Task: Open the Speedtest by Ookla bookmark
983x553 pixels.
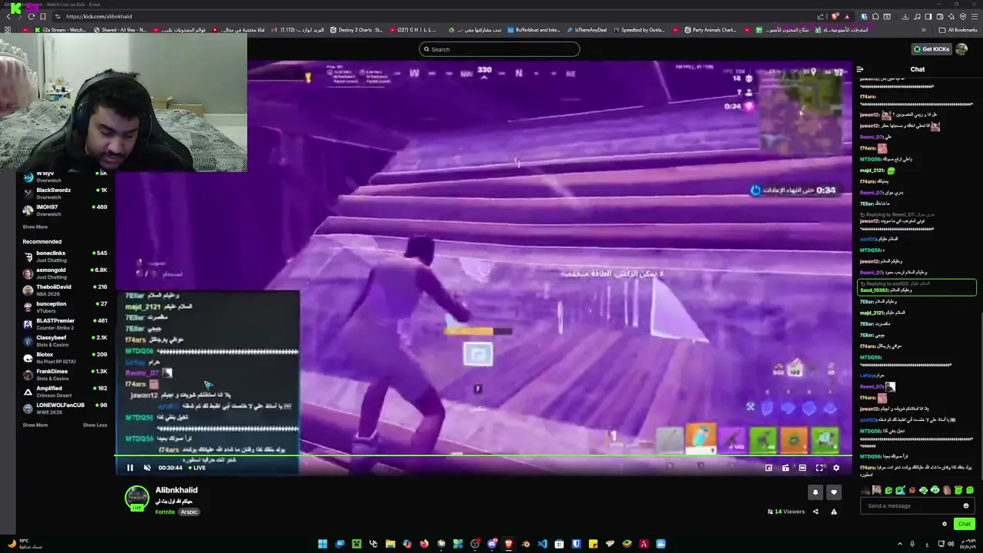Action: click(x=639, y=30)
